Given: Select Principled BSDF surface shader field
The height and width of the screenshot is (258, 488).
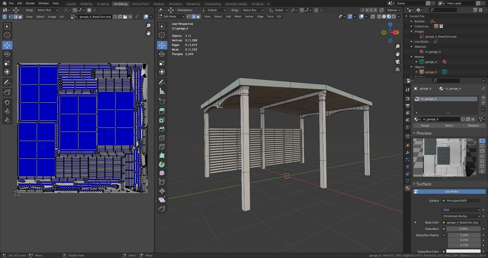Looking at the screenshot, I should (x=461, y=201).
